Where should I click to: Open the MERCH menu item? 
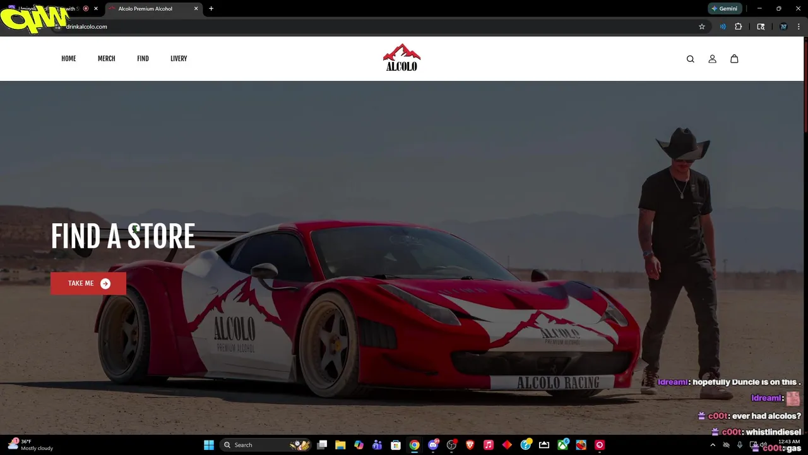click(106, 59)
